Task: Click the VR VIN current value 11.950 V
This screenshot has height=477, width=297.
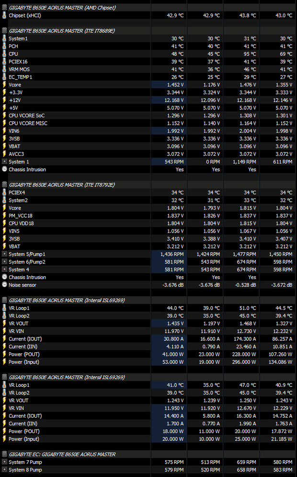Action: 174,408
